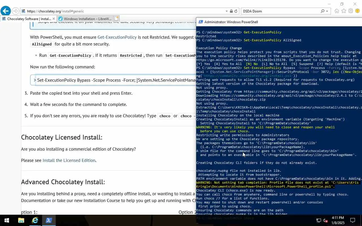Switch to Windows Installation LibreW tab
Image resolution: width=362 pixels, height=226 pixels.
tap(85, 19)
